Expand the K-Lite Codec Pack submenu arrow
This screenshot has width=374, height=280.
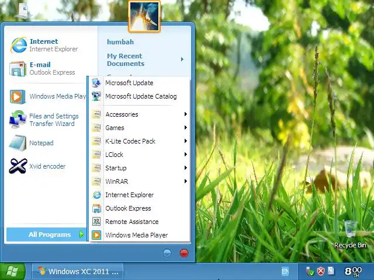pyautogui.click(x=186, y=141)
